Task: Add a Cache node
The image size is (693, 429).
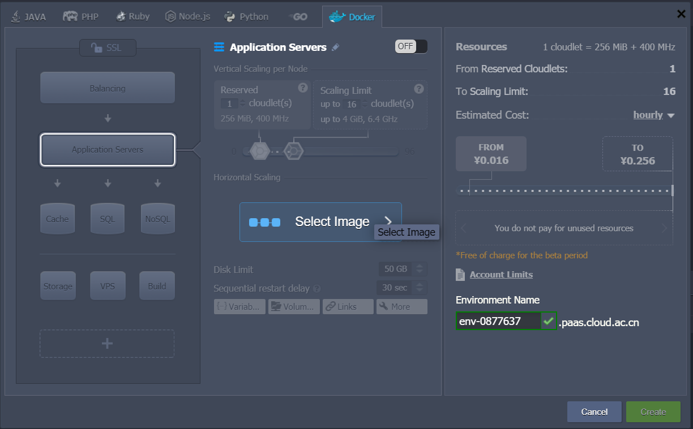Action: [x=57, y=219]
